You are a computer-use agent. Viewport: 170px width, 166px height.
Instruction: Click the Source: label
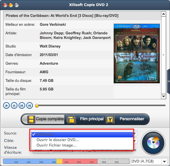pos(11,133)
